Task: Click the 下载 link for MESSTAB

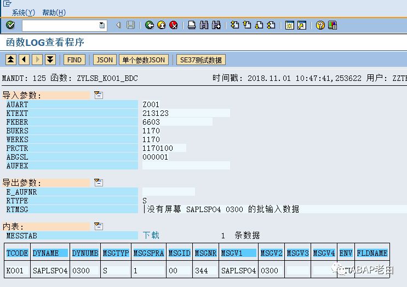Action: click(151, 235)
